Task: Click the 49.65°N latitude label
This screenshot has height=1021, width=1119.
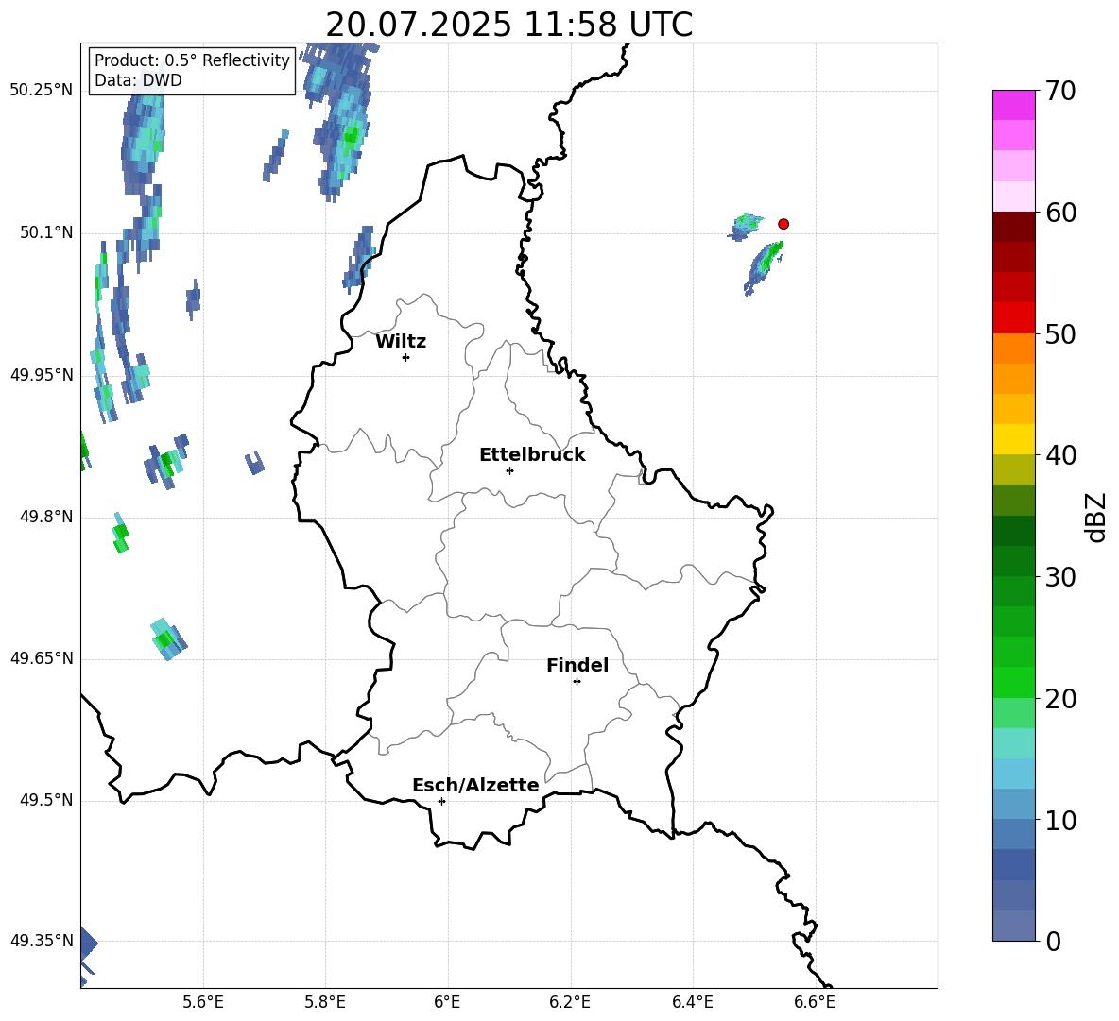Action: coord(42,657)
